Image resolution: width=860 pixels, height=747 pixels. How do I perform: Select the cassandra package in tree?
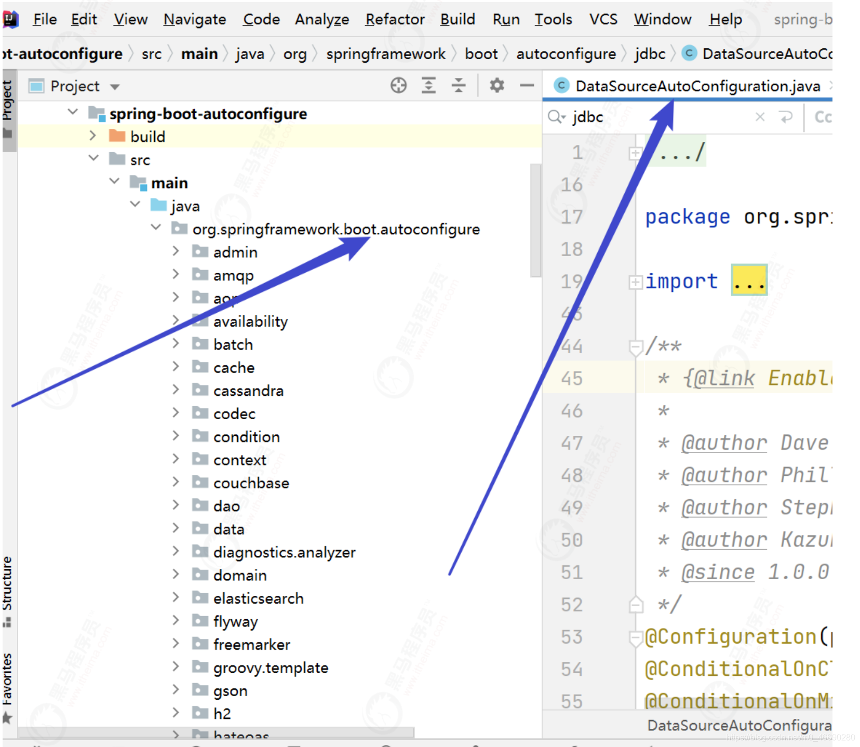pos(248,391)
